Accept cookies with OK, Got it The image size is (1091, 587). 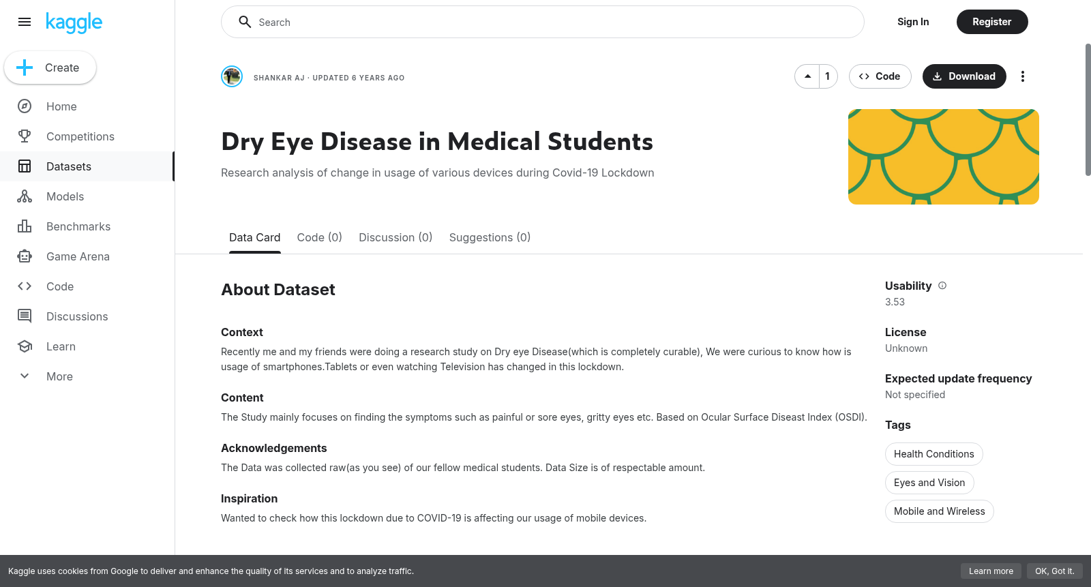(x=1054, y=571)
